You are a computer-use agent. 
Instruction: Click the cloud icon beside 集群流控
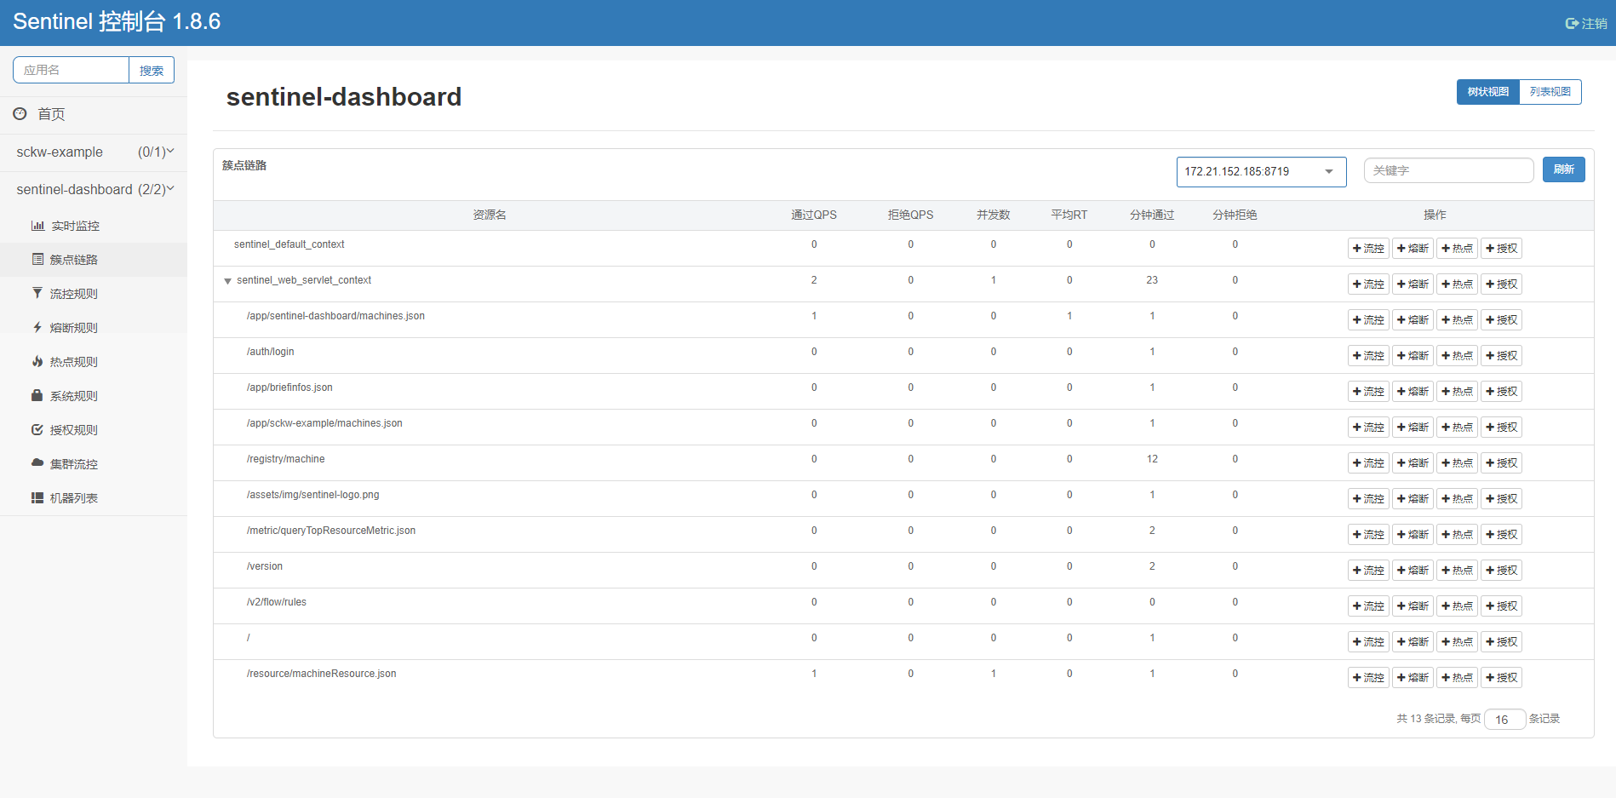pyautogui.click(x=37, y=462)
